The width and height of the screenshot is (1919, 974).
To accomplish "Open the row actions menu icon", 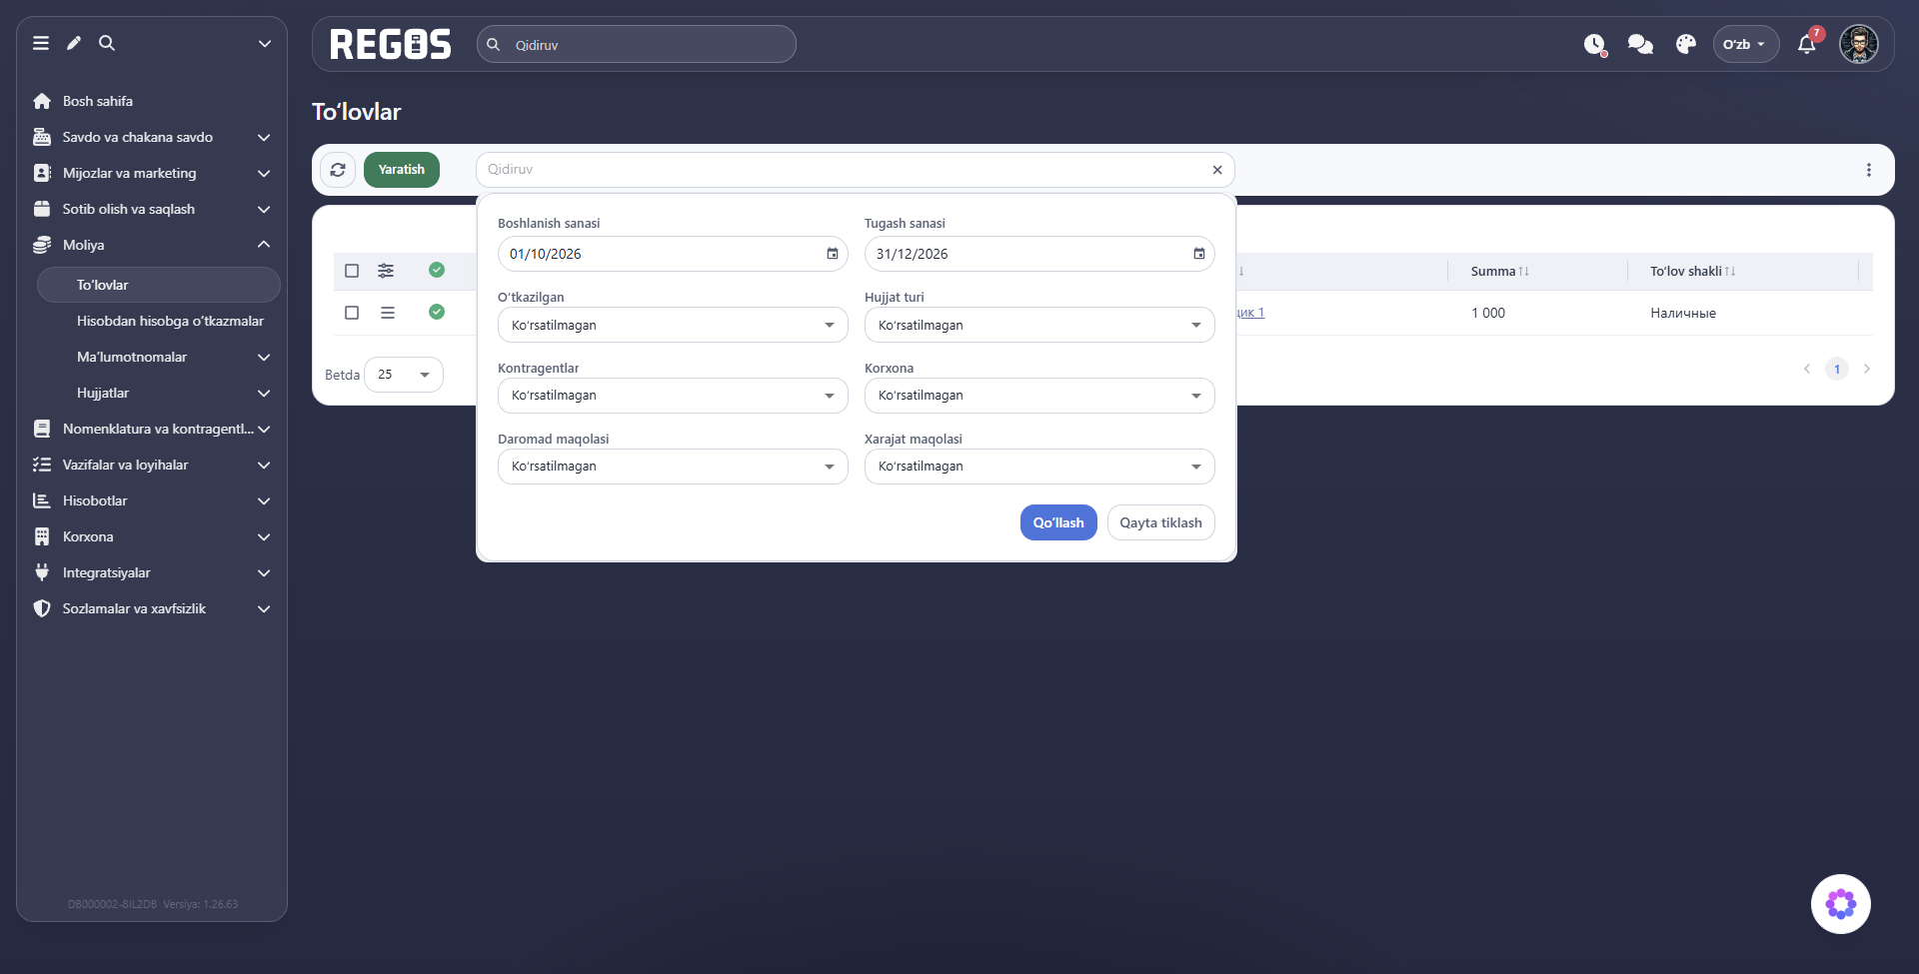I will click(388, 313).
